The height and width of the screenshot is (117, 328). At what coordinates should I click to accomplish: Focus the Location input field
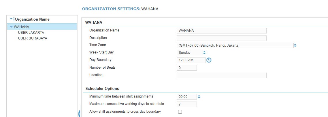point(221,75)
